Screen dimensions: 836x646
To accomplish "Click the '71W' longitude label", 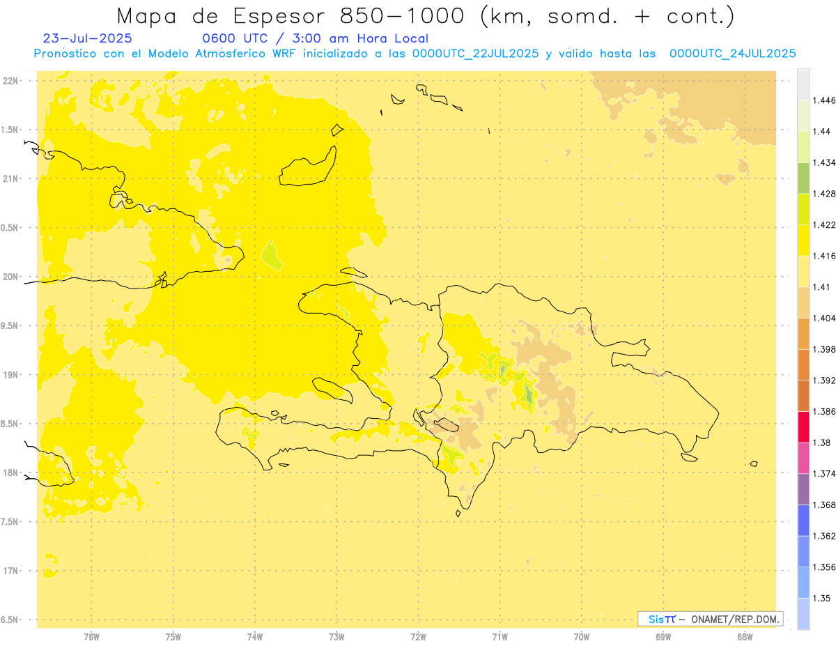I will pos(500,637).
